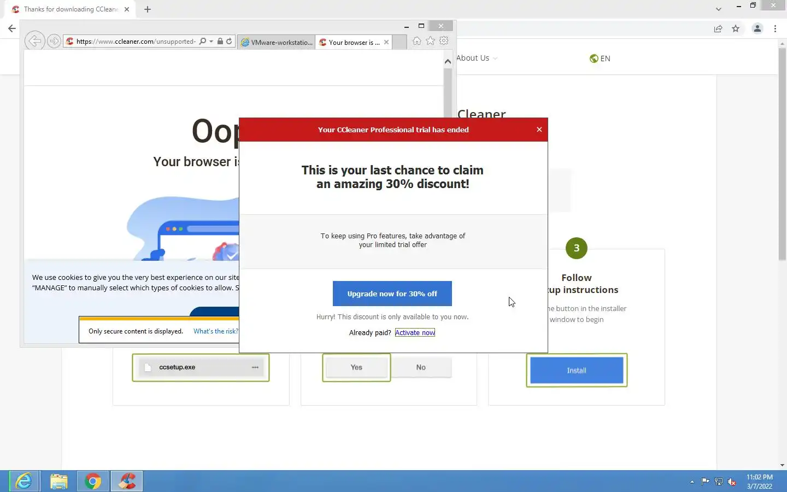This screenshot has height=492, width=787.
Task: Expand the About Us menu
Action: coord(477,58)
